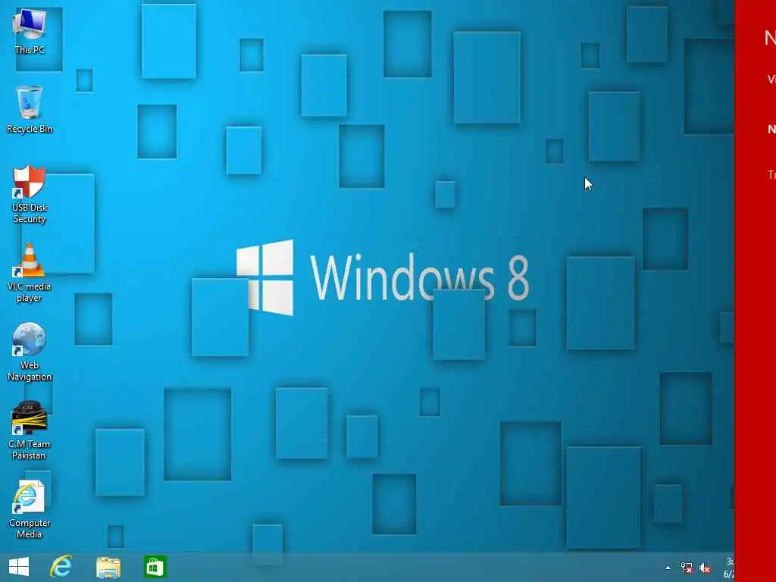Select VLC media player shortcut
This screenshot has height=582, width=776.
(30, 273)
